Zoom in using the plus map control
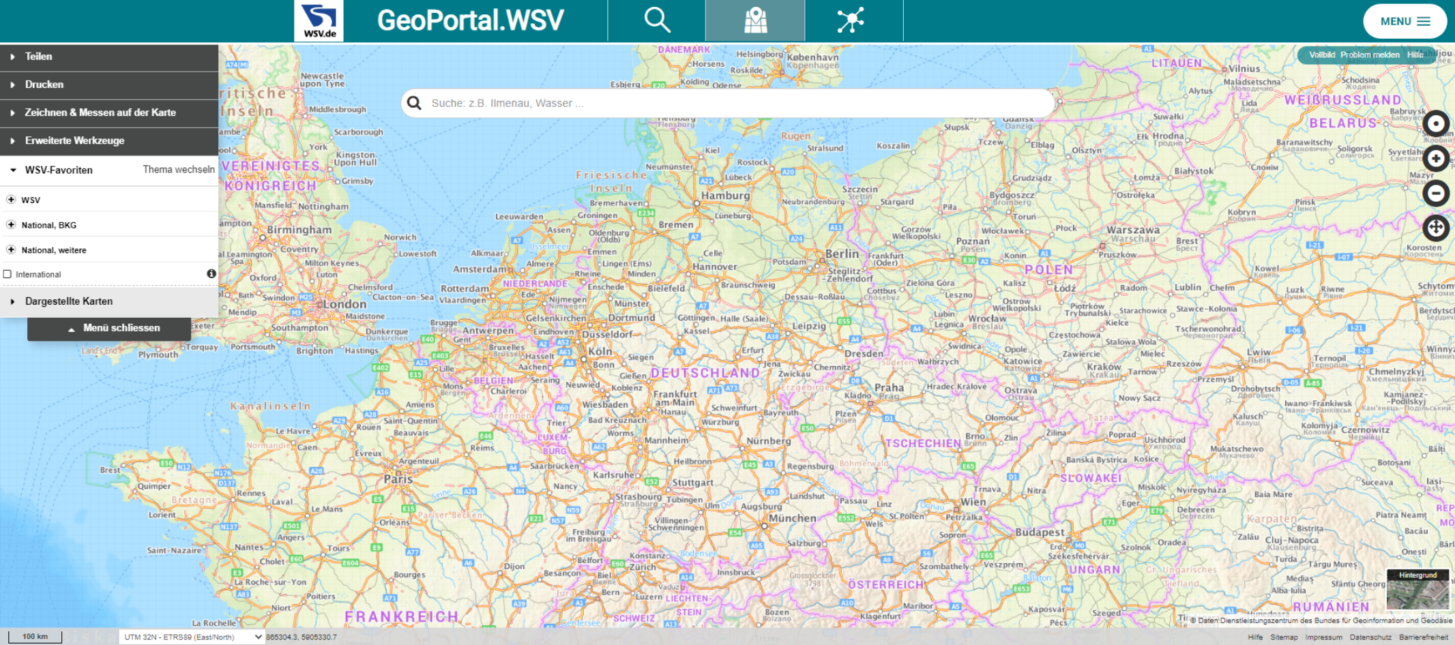The image size is (1455, 645). (x=1437, y=158)
